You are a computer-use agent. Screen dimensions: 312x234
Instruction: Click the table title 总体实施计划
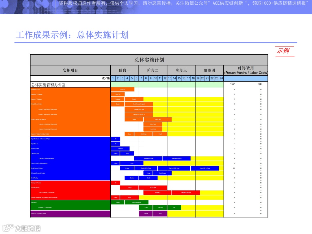click(149, 60)
